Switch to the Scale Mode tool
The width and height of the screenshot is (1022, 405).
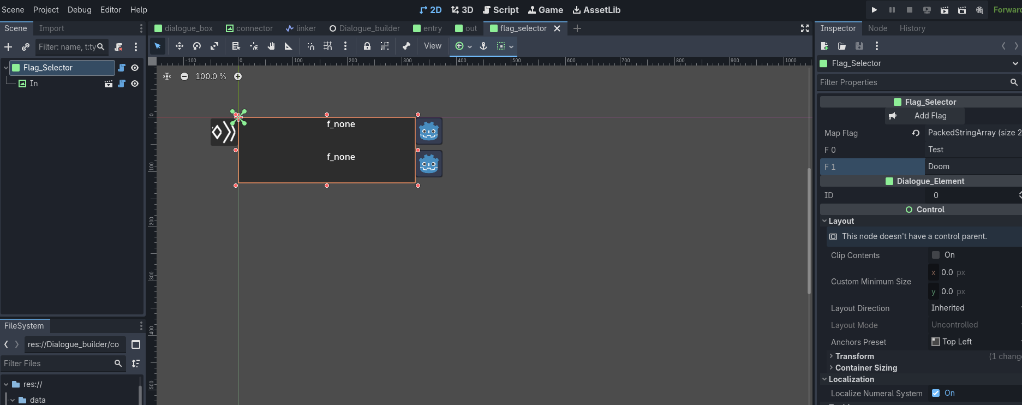point(214,46)
